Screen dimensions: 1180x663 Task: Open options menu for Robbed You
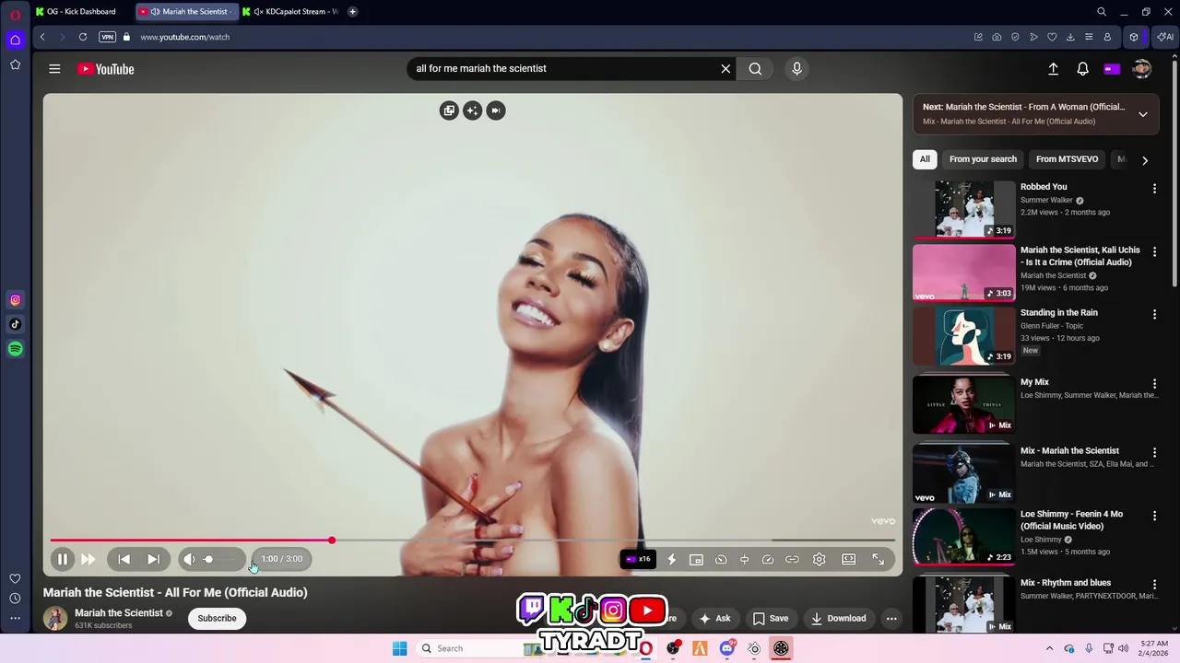[x=1154, y=189]
